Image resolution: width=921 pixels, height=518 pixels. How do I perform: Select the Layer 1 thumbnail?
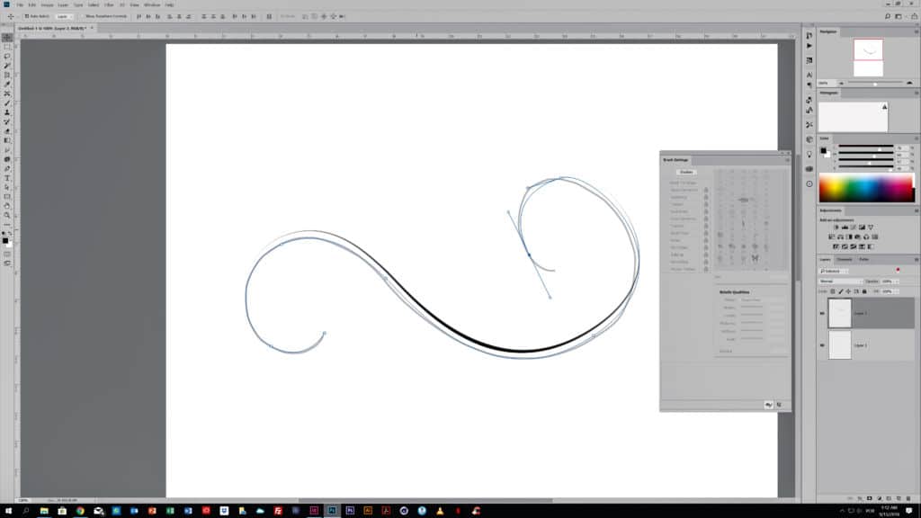[x=839, y=345]
